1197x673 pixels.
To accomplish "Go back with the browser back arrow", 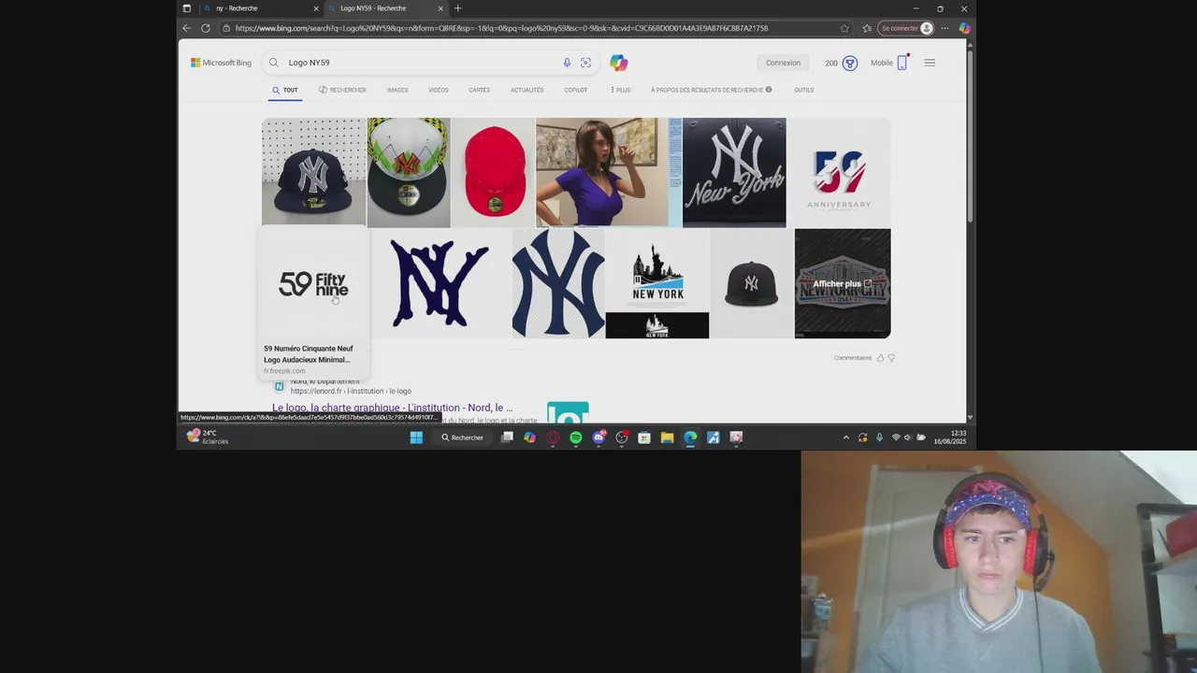I will (187, 28).
